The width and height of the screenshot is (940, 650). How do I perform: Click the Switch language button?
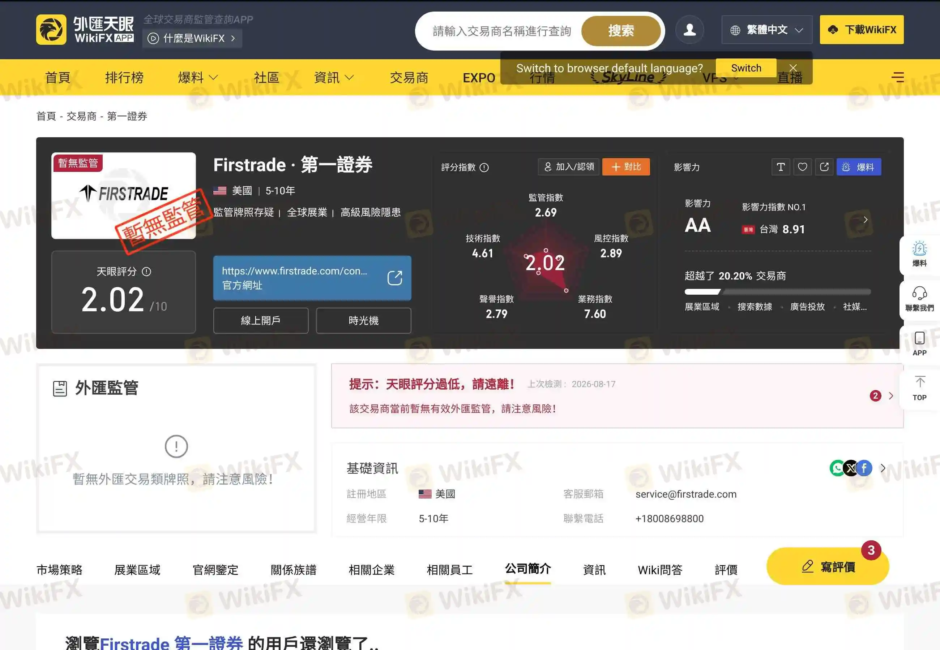coord(746,68)
